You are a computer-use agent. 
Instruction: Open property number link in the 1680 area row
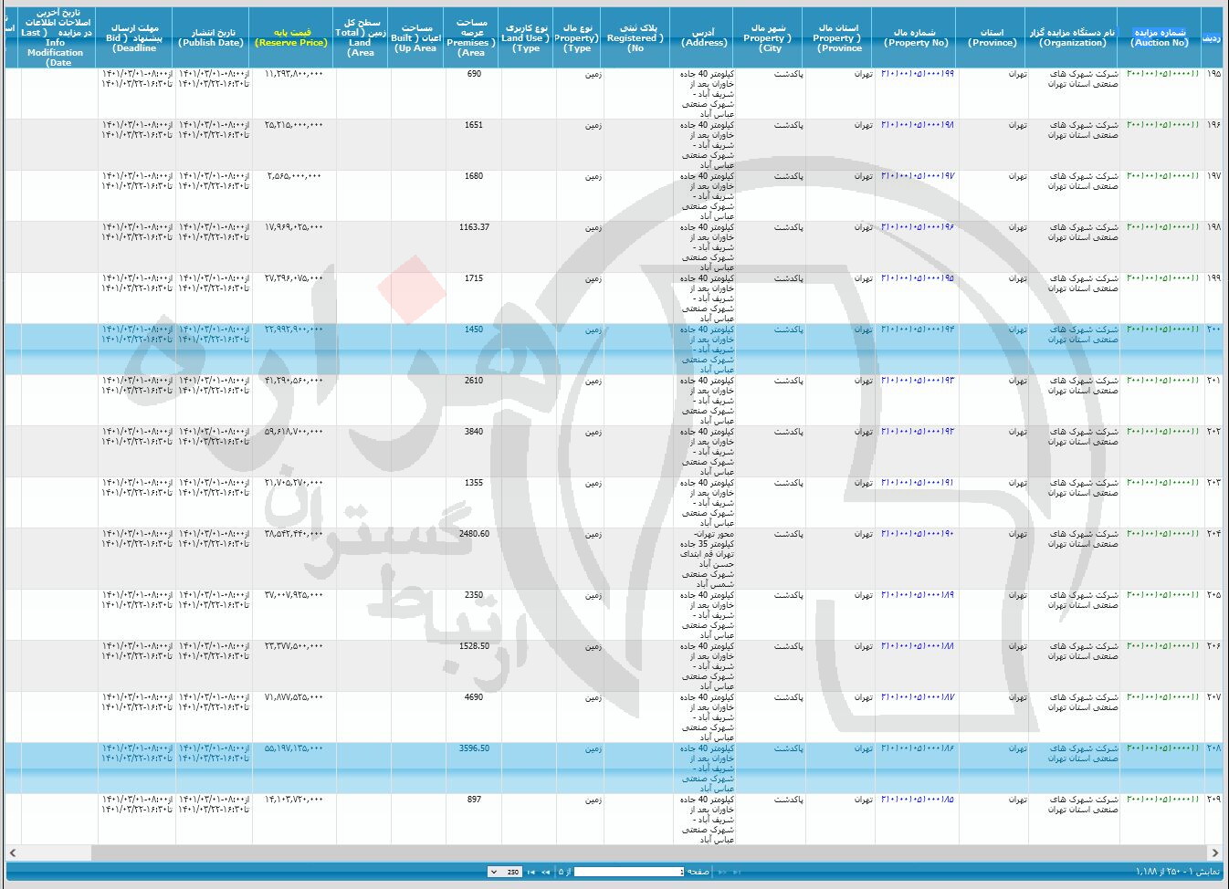pos(918,175)
